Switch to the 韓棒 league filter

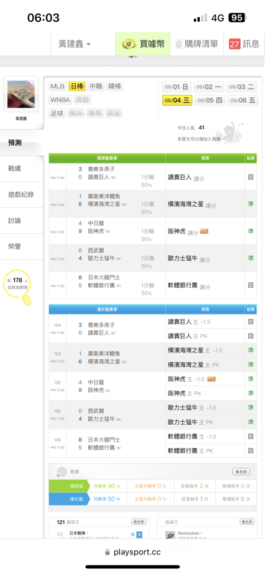coord(115,87)
